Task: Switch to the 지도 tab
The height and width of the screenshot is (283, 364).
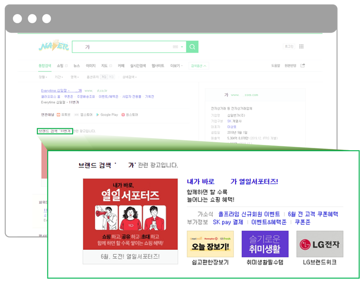Action: tap(104, 66)
